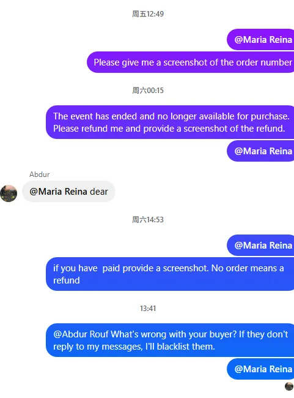Click the event has ended refund message
Image resolution: width=294 pixels, height=398 pixels.
click(170, 122)
